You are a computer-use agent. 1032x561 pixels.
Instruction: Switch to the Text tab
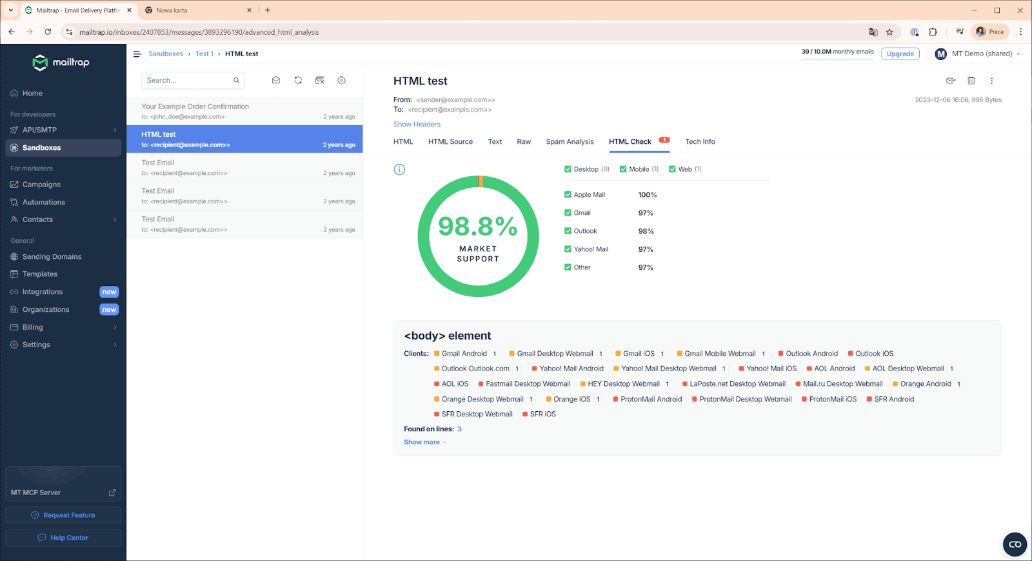pos(495,141)
